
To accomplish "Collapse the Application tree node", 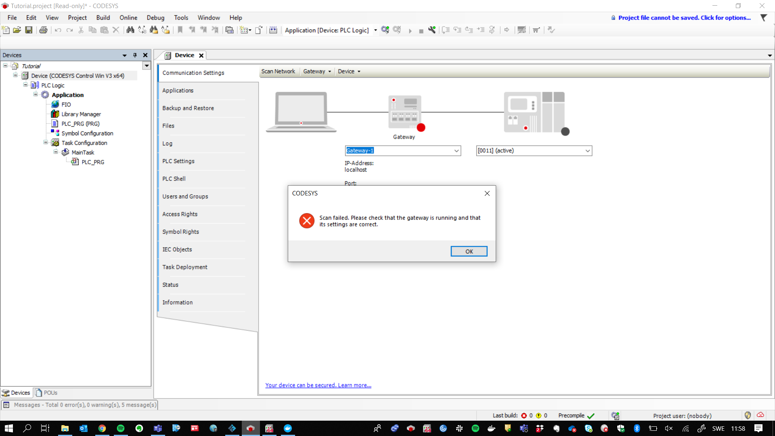I will (36, 94).
